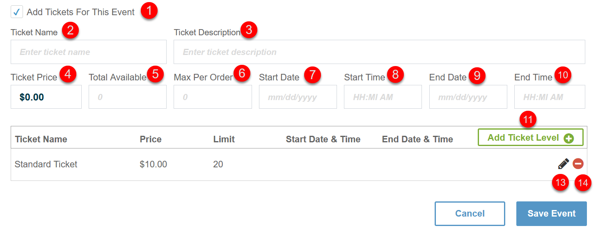
Task: Click the Save Event button
Action: point(552,213)
